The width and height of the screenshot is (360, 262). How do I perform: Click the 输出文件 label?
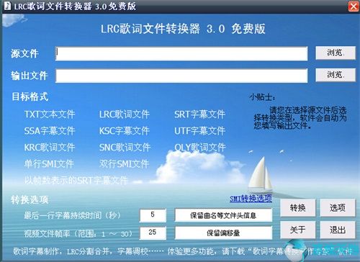(x=29, y=76)
